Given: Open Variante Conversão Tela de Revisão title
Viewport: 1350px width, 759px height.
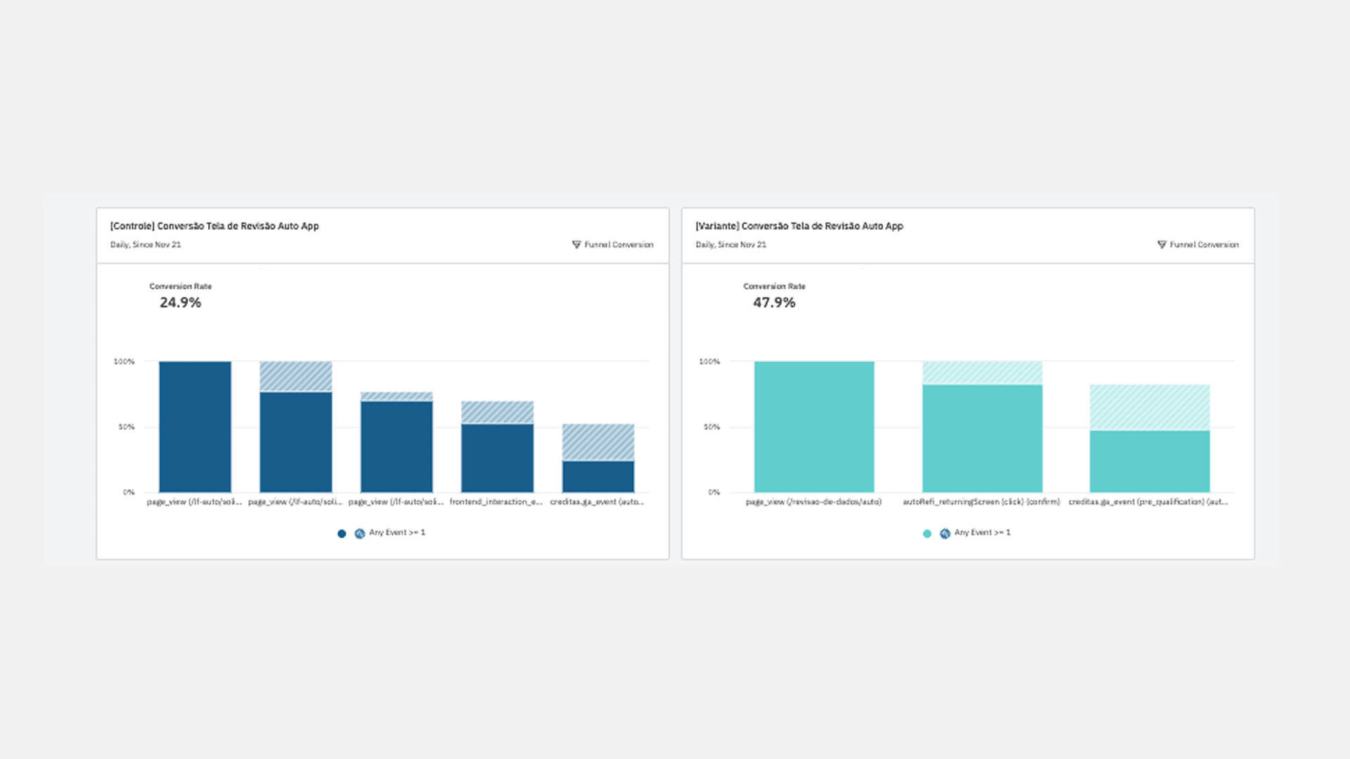Looking at the screenshot, I should click(799, 226).
